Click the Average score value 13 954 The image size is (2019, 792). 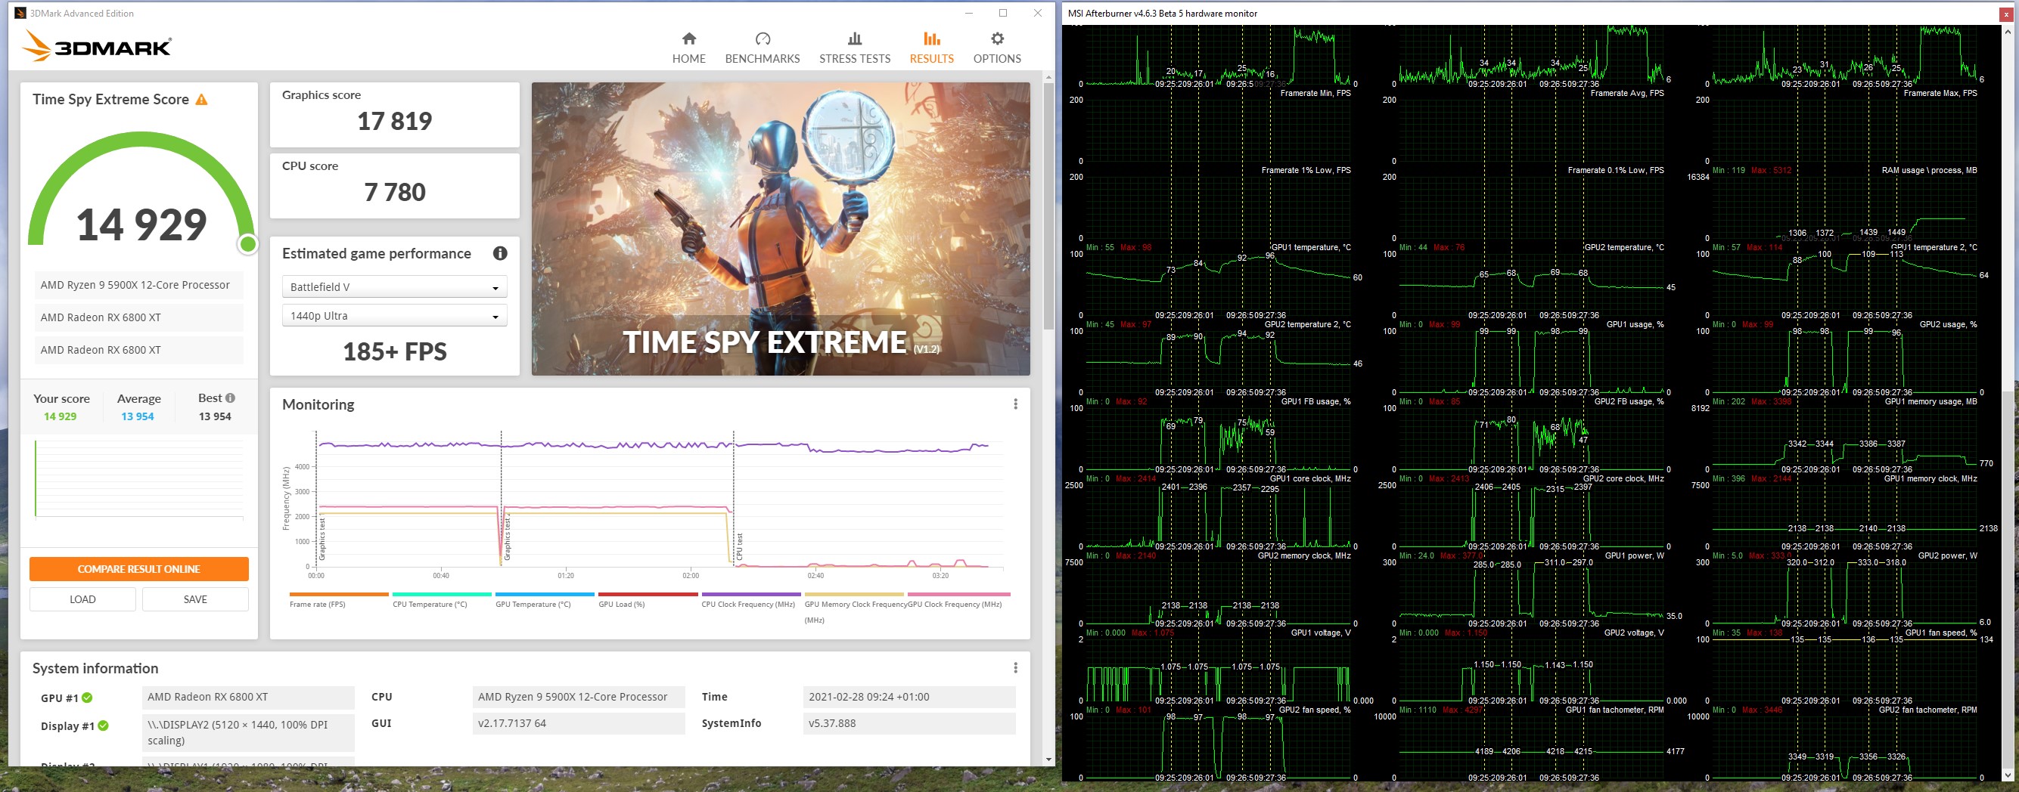137,416
